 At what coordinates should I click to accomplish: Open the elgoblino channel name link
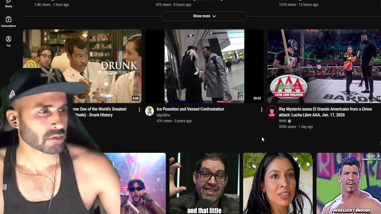tap(163, 115)
